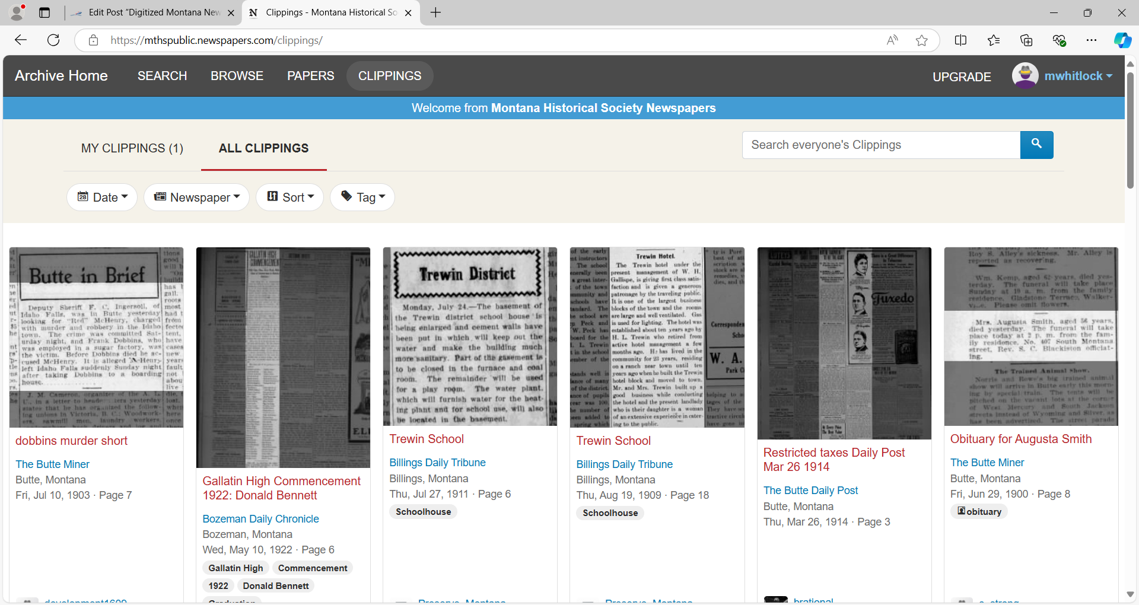This screenshot has width=1139, height=605.
Task: Open Copilot from the browser toolbar
Action: [1122, 40]
